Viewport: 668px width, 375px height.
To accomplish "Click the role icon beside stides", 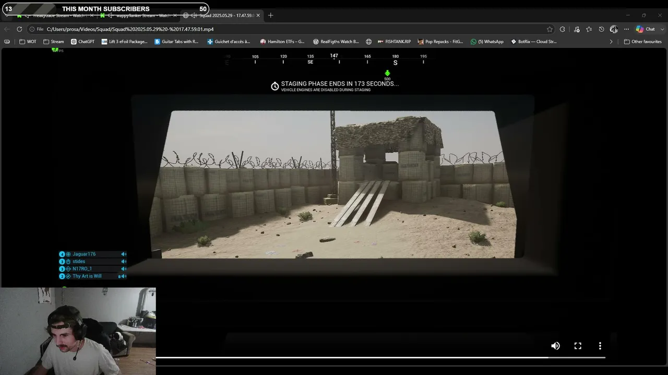I will pyautogui.click(x=68, y=261).
